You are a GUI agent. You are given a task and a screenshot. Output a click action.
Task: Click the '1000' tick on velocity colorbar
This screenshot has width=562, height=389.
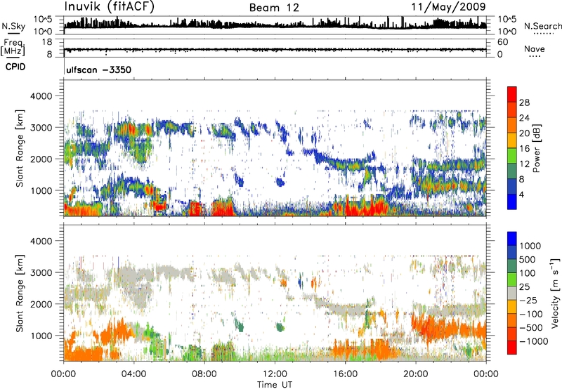530,246
